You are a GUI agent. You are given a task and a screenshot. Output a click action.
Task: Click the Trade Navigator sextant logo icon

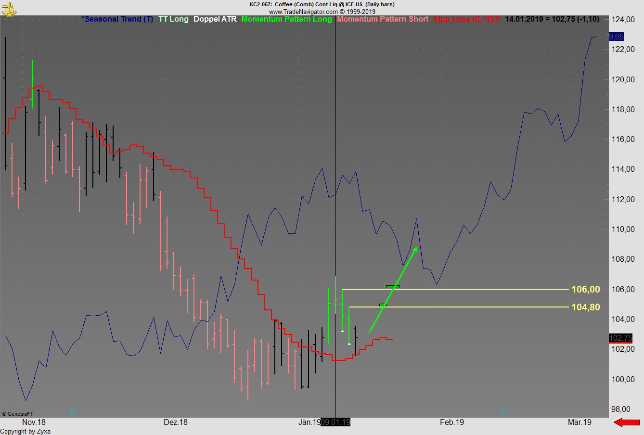coord(9,8)
